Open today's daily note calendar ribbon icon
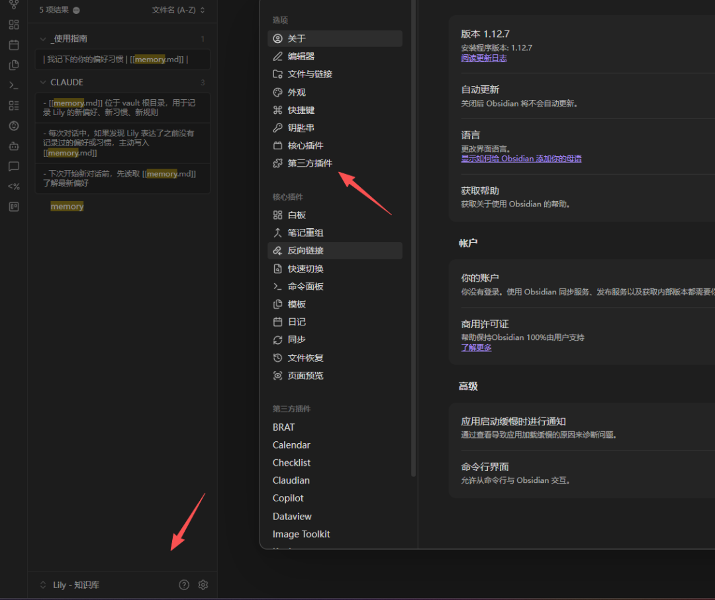Image resolution: width=715 pixels, height=600 pixels. point(14,44)
